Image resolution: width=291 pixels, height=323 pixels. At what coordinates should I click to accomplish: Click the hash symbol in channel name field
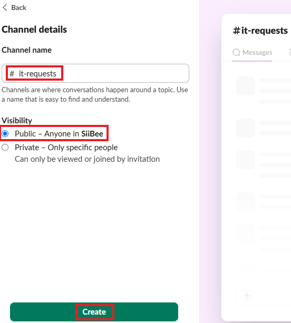coord(12,74)
